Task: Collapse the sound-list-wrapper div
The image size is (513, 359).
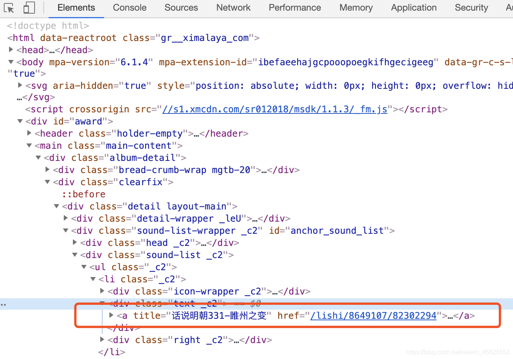Action: pos(66,230)
